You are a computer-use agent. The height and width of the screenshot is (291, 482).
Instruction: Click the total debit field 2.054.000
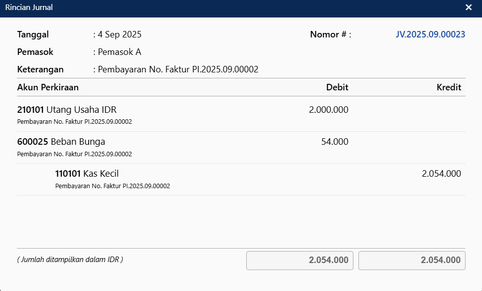(300, 260)
